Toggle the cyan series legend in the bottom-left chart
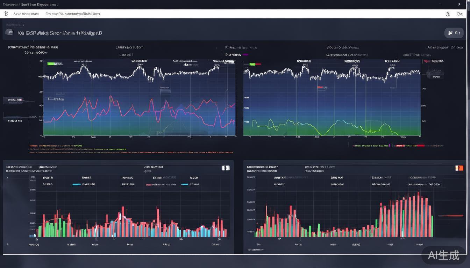470x268 pixels. [77, 184]
